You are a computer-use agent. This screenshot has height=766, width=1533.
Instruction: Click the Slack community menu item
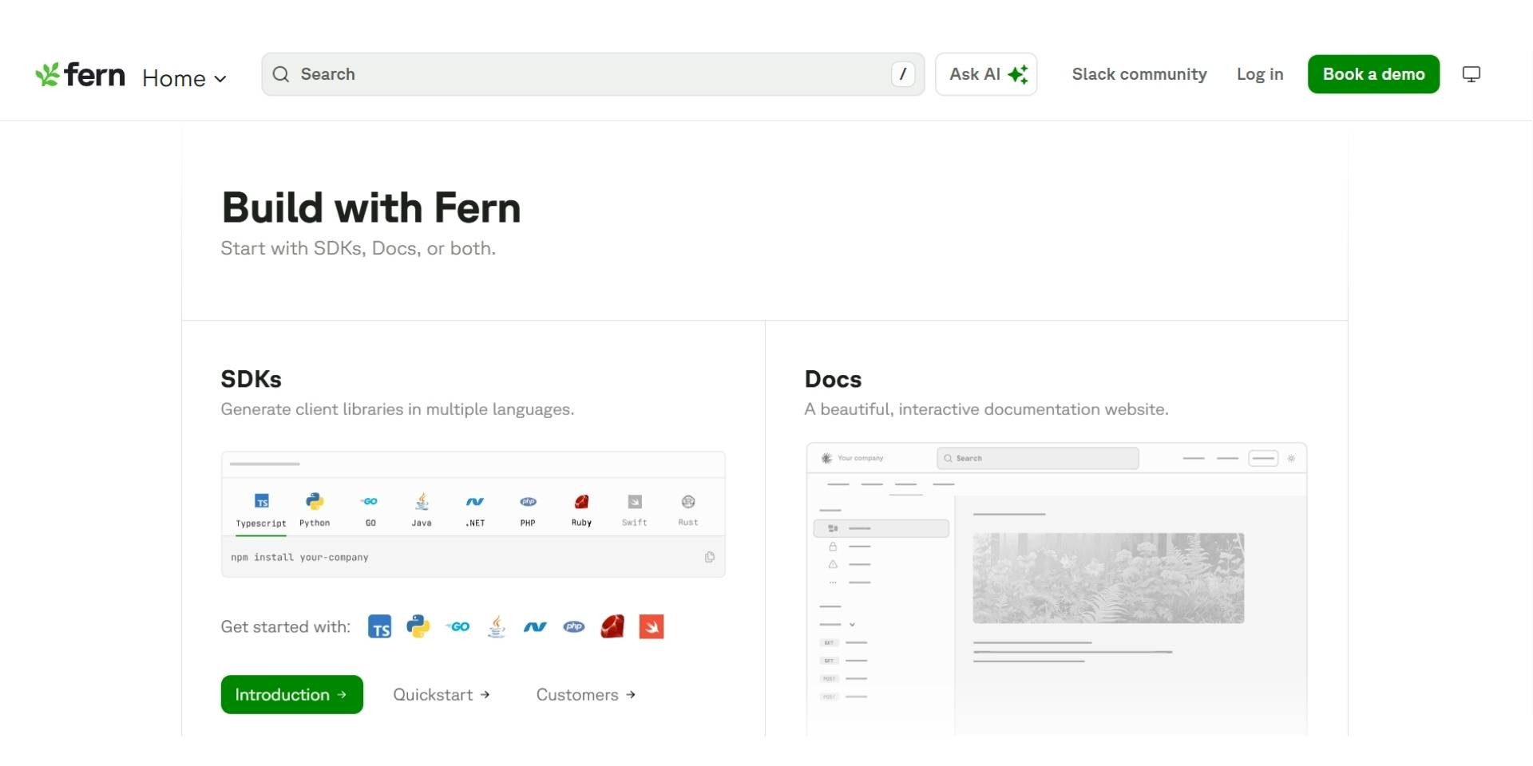click(x=1139, y=73)
